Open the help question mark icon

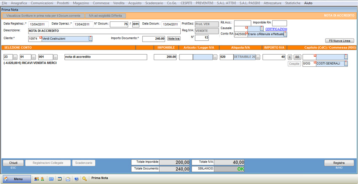click(76, 179)
